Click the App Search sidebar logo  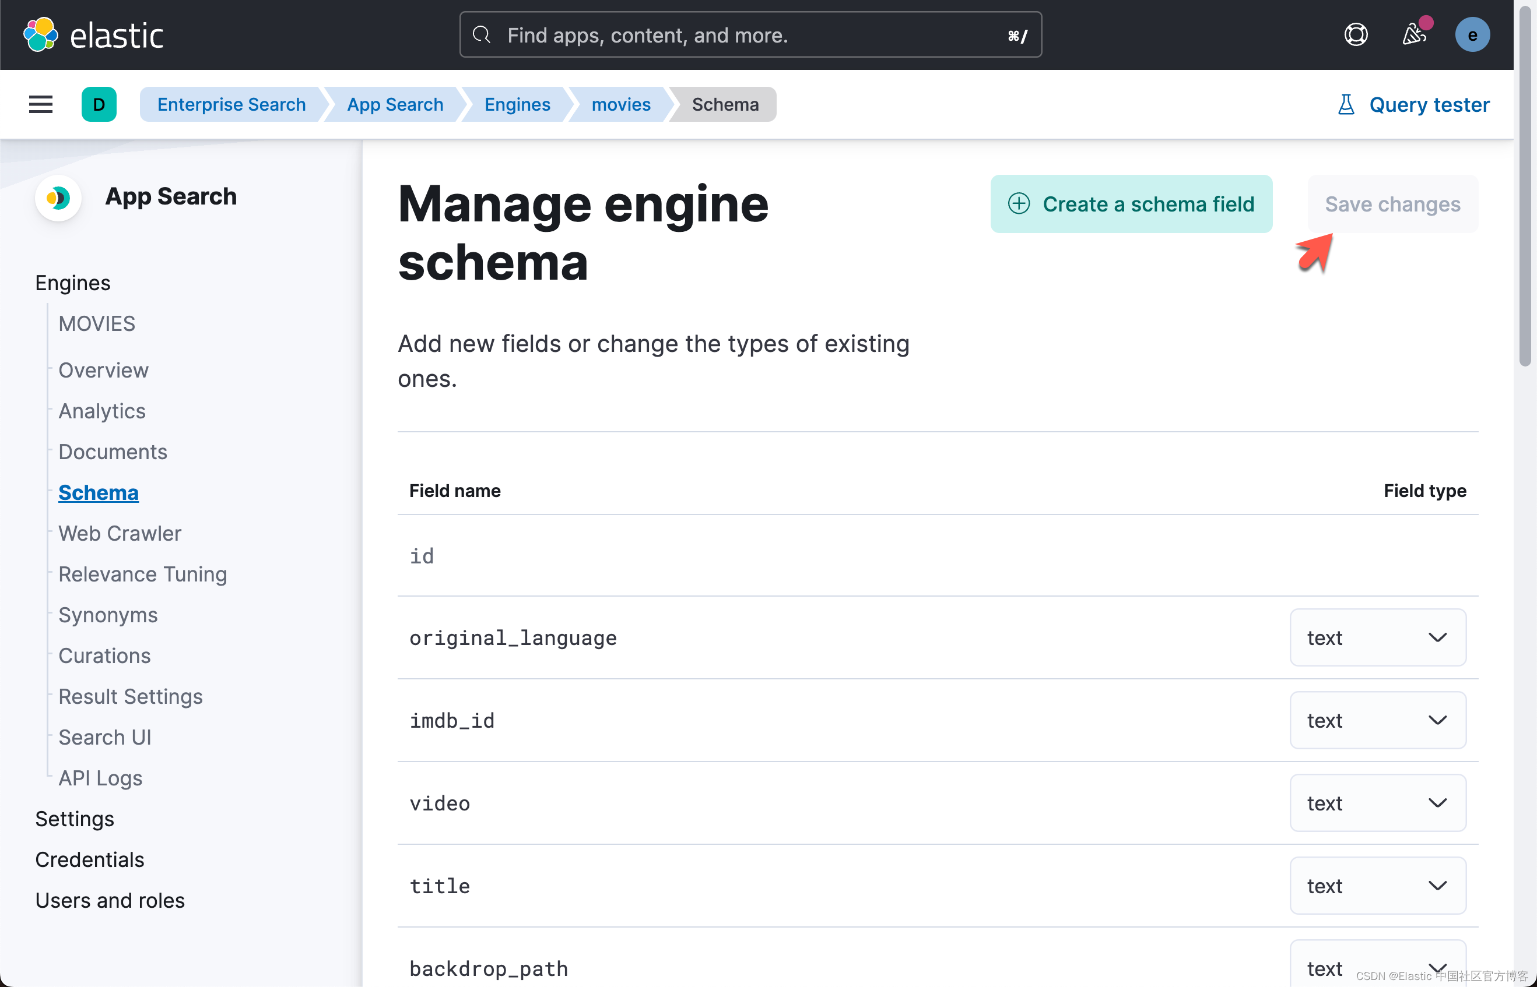click(58, 198)
